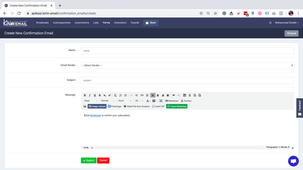Insert a bulleted list
Image resolution: width=303 pixels, height=170 pixels.
(125, 95)
